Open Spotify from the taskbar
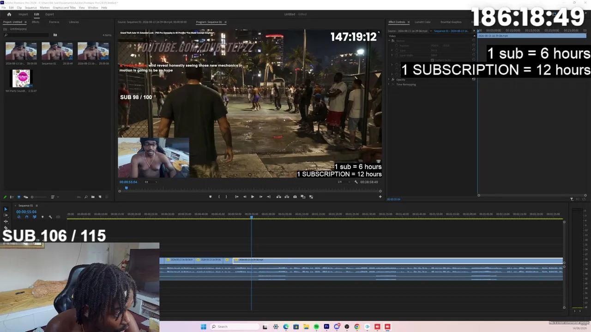This screenshot has width=591, height=332. pyautogui.click(x=316, y=326)
